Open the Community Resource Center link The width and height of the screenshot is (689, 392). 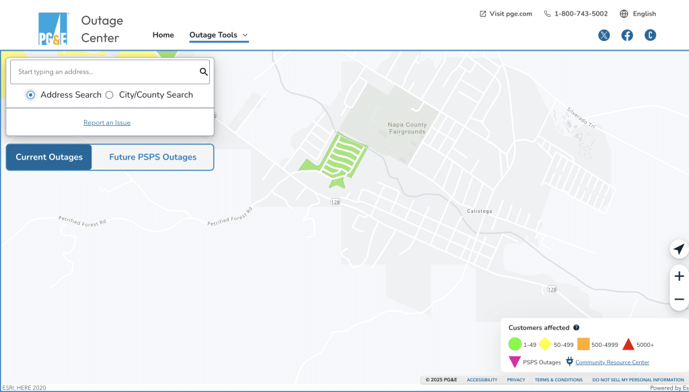click(612, 362)
